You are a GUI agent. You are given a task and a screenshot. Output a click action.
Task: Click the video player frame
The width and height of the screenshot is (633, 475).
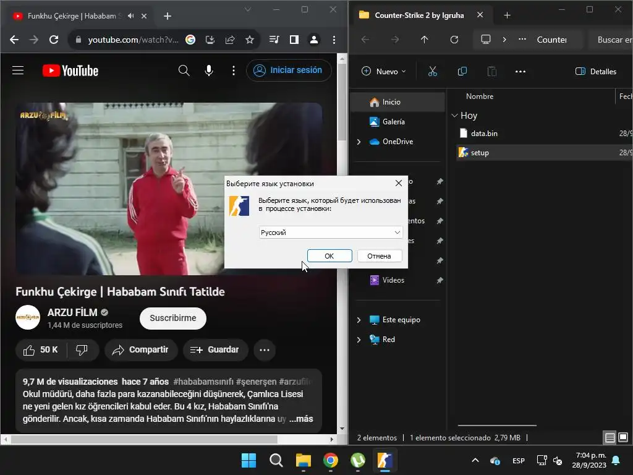[x=169, y=189]
